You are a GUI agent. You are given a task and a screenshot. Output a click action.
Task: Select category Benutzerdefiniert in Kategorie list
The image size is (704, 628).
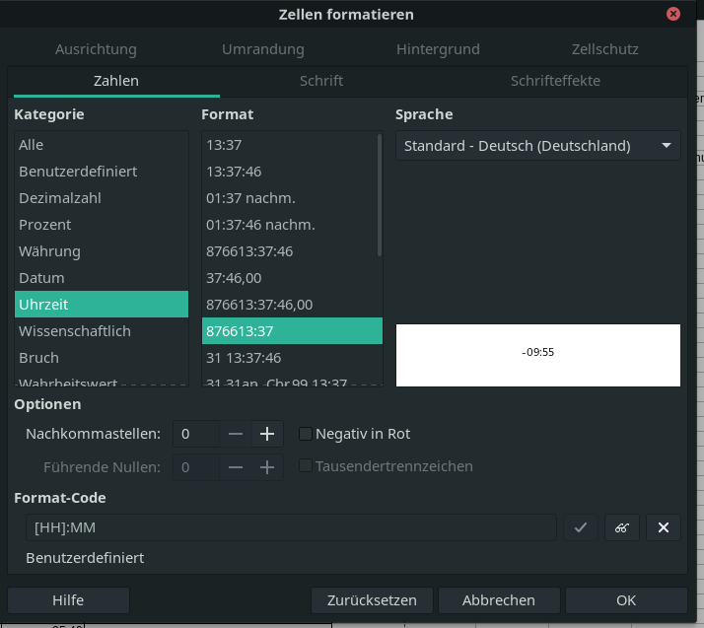[102, 172]
